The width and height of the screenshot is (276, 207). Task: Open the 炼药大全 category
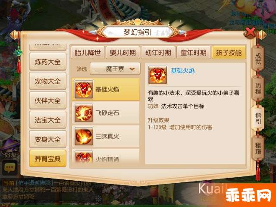tap(48, 62)
